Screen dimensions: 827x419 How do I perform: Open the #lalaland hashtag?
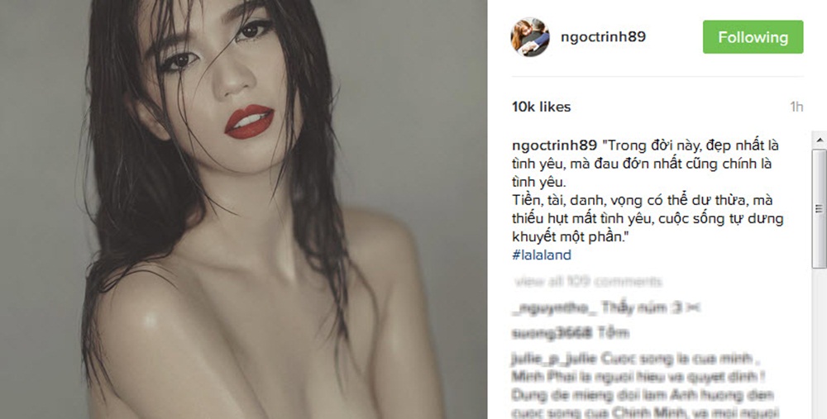[542, 255]
